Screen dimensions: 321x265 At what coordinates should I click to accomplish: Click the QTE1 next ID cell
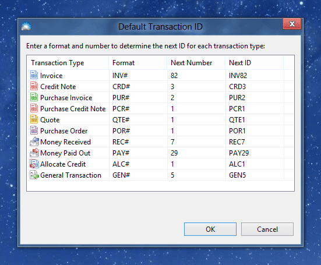[x=255, y=120]
